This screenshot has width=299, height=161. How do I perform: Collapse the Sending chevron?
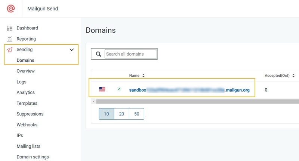[72, 50]
